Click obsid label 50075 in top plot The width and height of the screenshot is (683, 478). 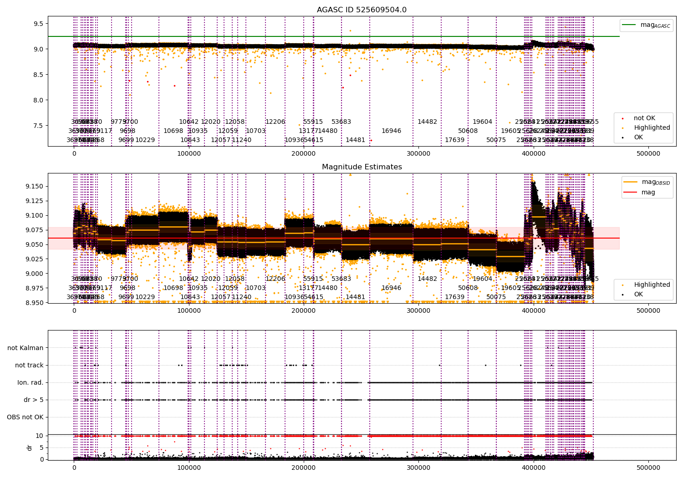click(496, 140)
